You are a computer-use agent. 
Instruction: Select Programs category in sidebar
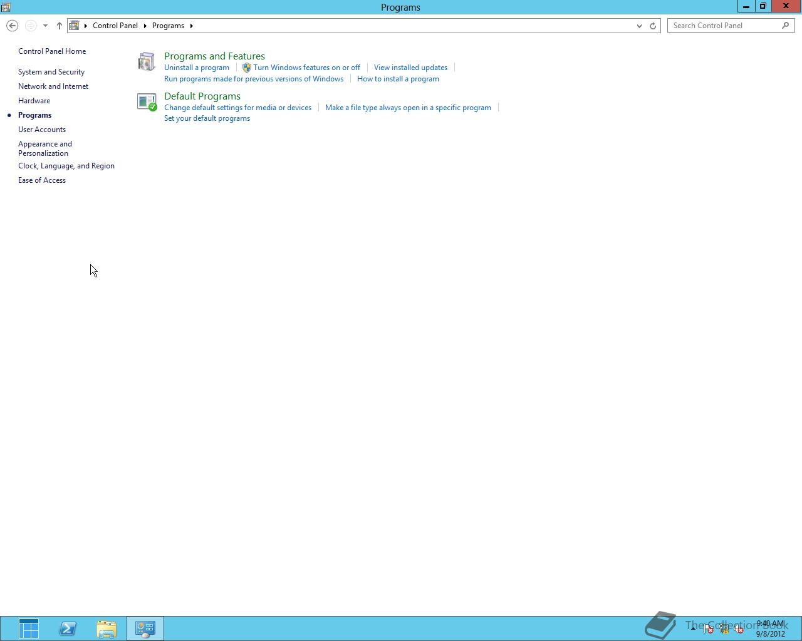click(x=34, y=115)
